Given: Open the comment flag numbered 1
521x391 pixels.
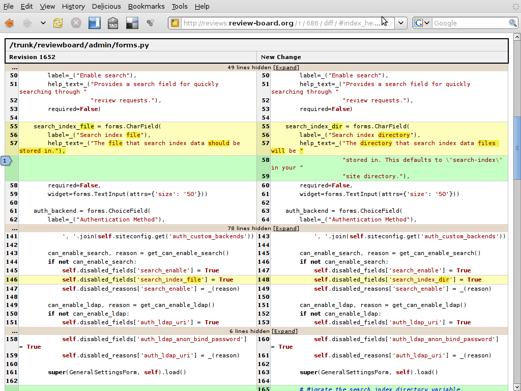Looking at the screenshot, I should coord(6,161).
